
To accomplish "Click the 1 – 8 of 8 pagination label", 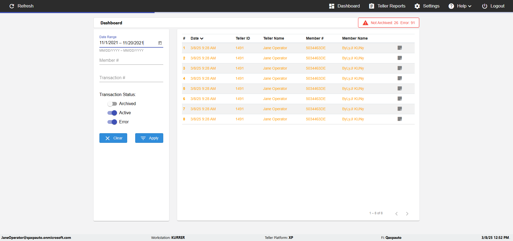I will [x=376, y=213].
